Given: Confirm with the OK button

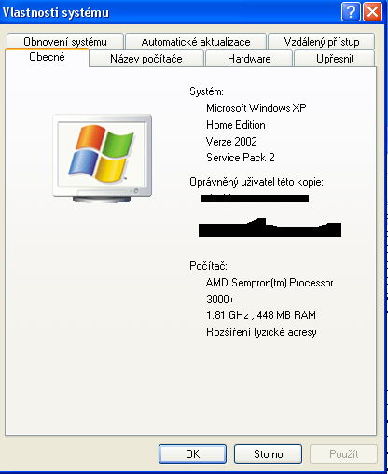Looking at the screenshot, I should pos(192,453).
